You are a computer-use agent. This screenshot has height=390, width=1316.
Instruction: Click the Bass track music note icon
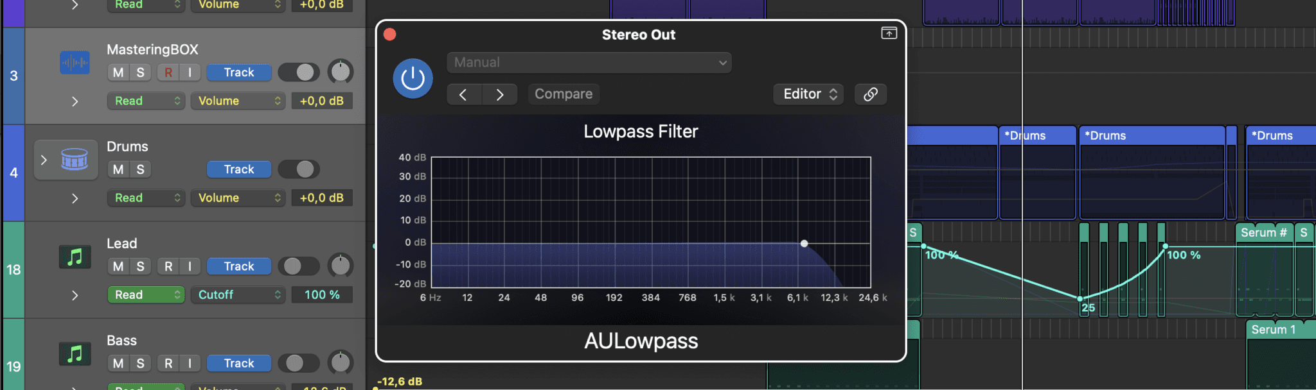click(75, 353)
